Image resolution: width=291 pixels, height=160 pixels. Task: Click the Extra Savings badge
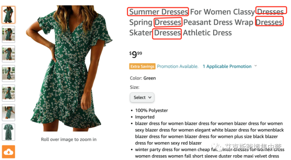tap(142, 66)
